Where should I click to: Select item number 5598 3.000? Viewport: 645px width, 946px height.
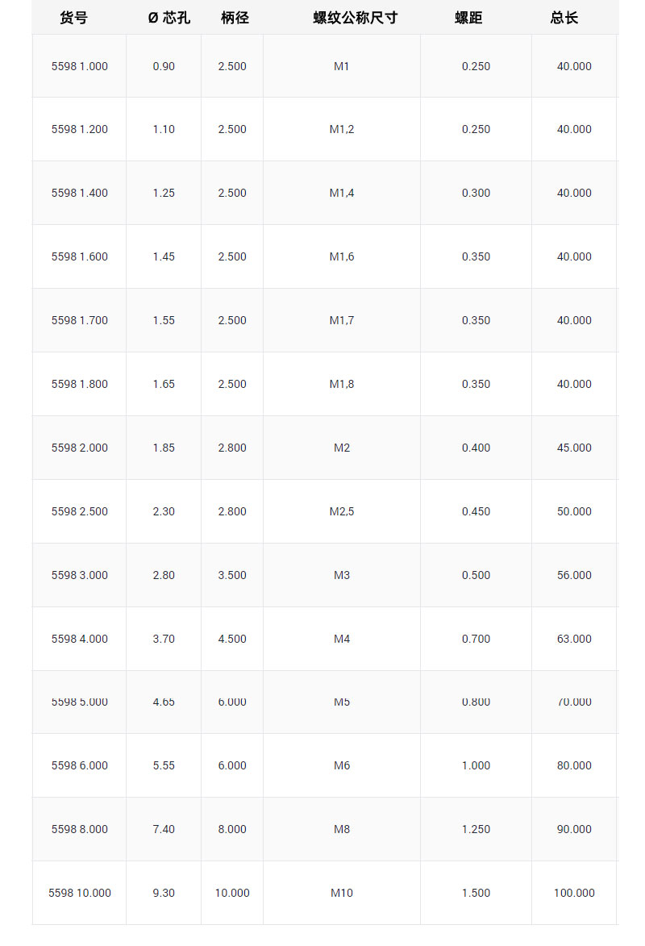pos(79,575)
